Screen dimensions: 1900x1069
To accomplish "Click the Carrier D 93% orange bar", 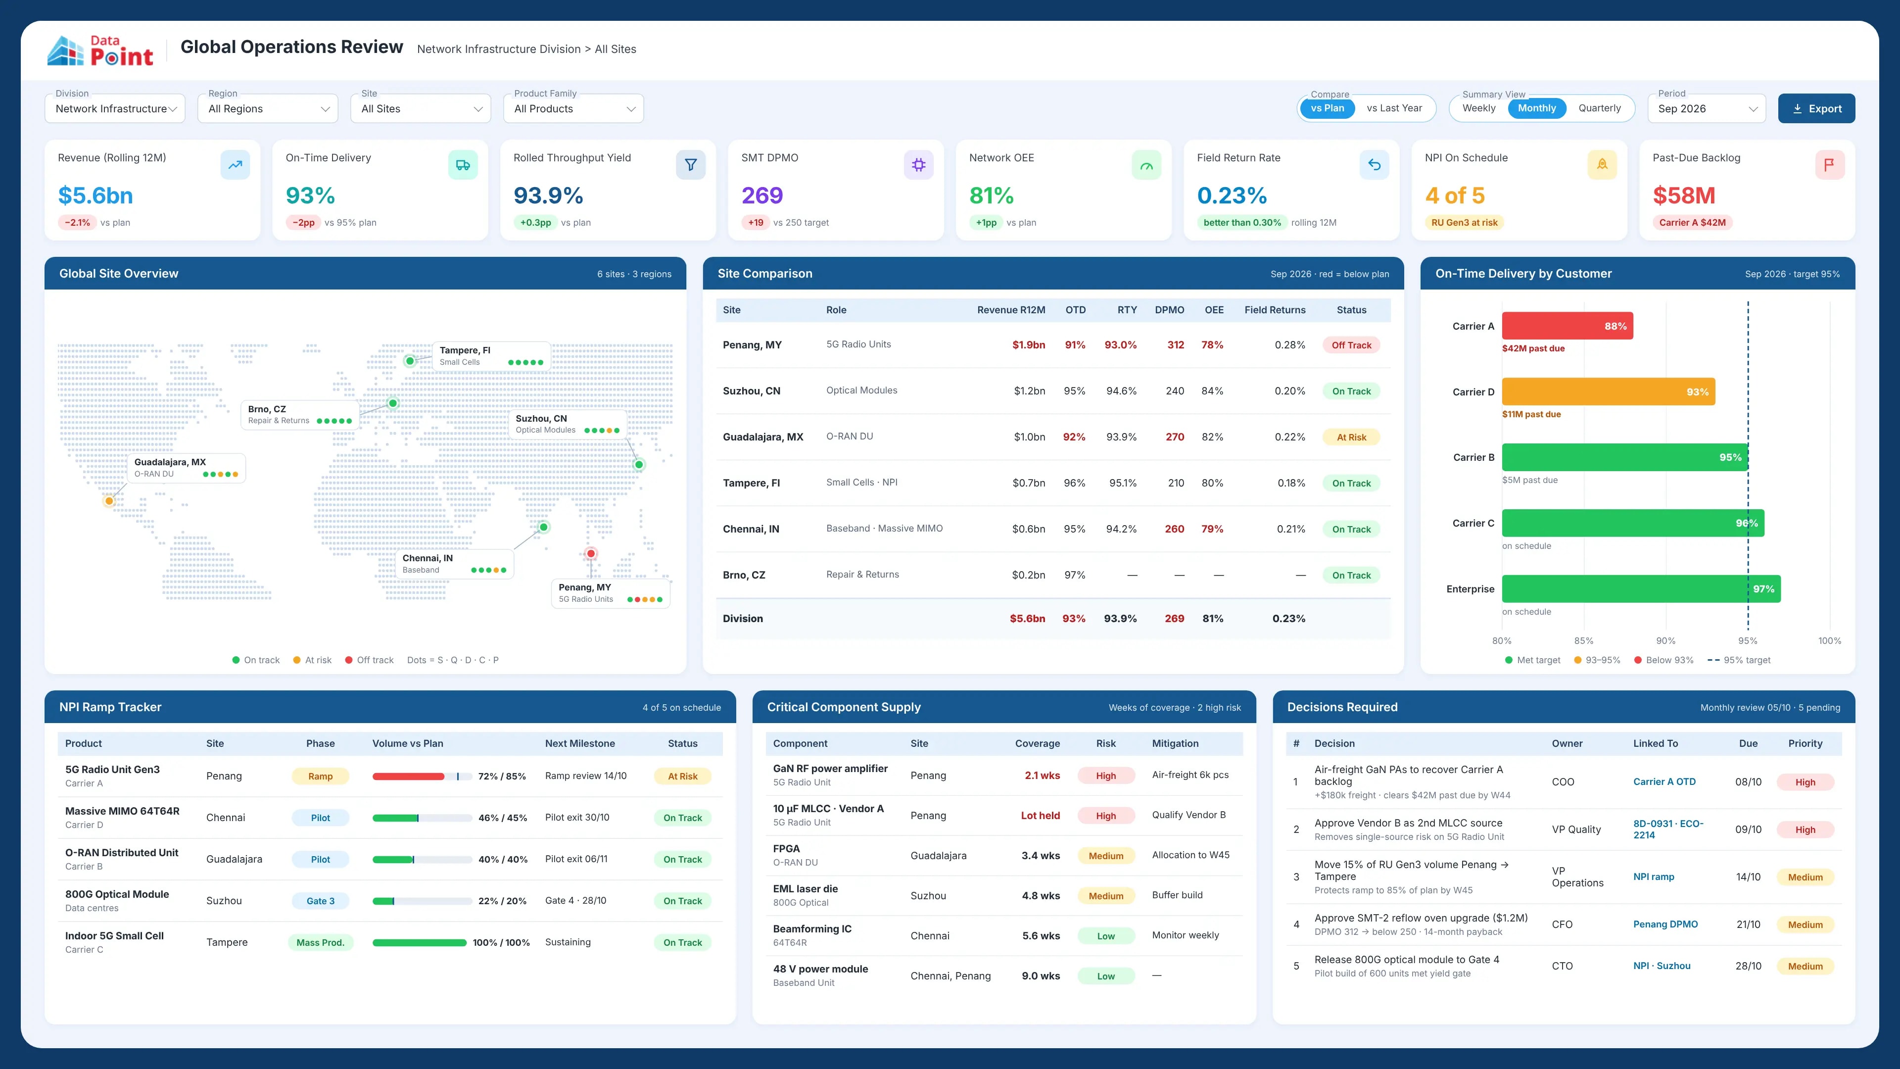I will coord(1609,392).
